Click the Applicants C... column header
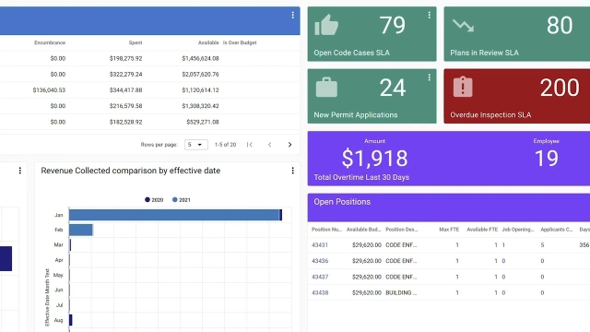590x332 pixels. [557, 230]
